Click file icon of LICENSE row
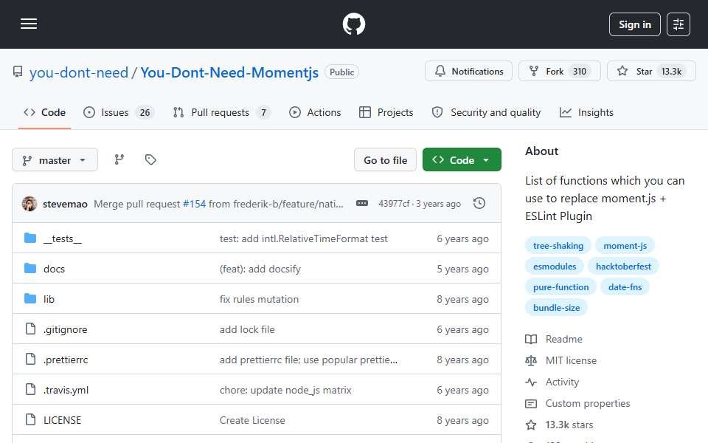 (30, 420)
